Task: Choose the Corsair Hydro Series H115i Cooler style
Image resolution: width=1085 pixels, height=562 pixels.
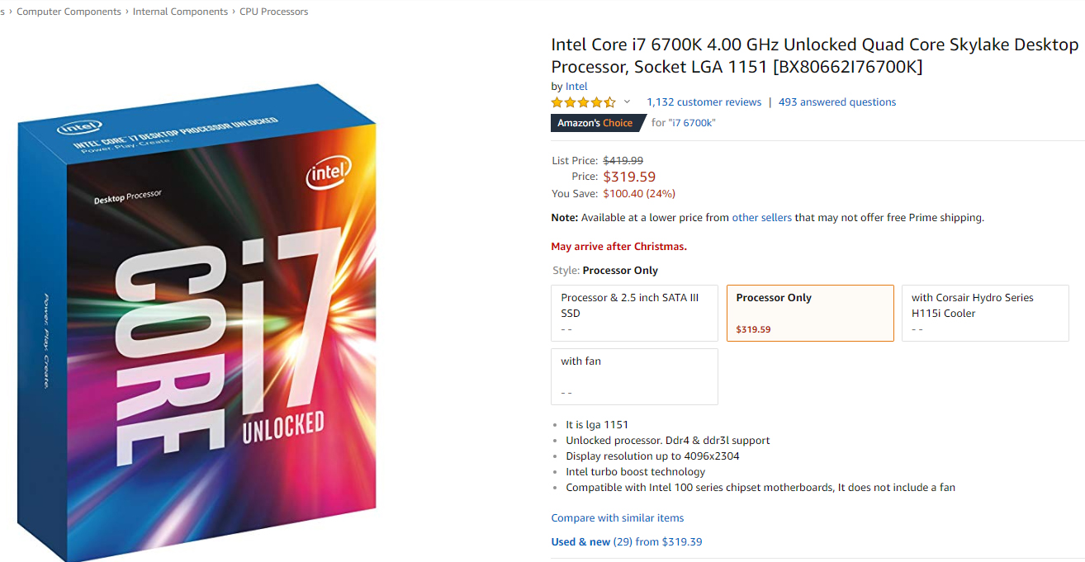Action: click(x=985, y=313)
